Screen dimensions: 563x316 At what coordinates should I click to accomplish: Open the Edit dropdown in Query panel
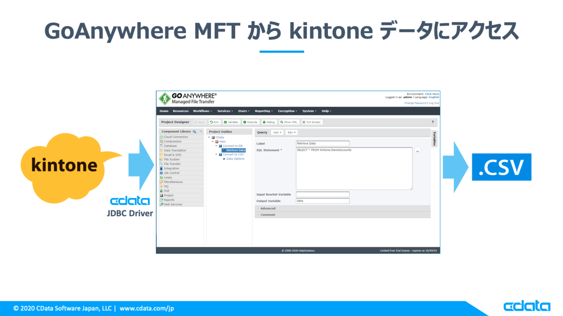pyautogui.click(x=291, y=132)
